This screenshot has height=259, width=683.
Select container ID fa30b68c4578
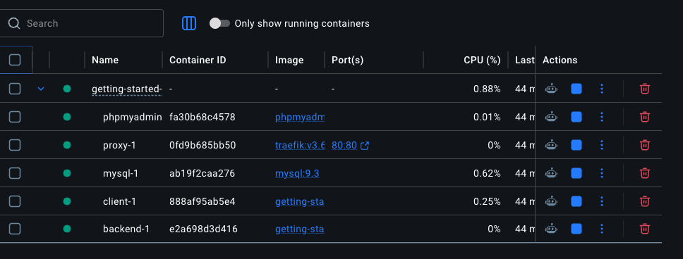click(202, 117)
